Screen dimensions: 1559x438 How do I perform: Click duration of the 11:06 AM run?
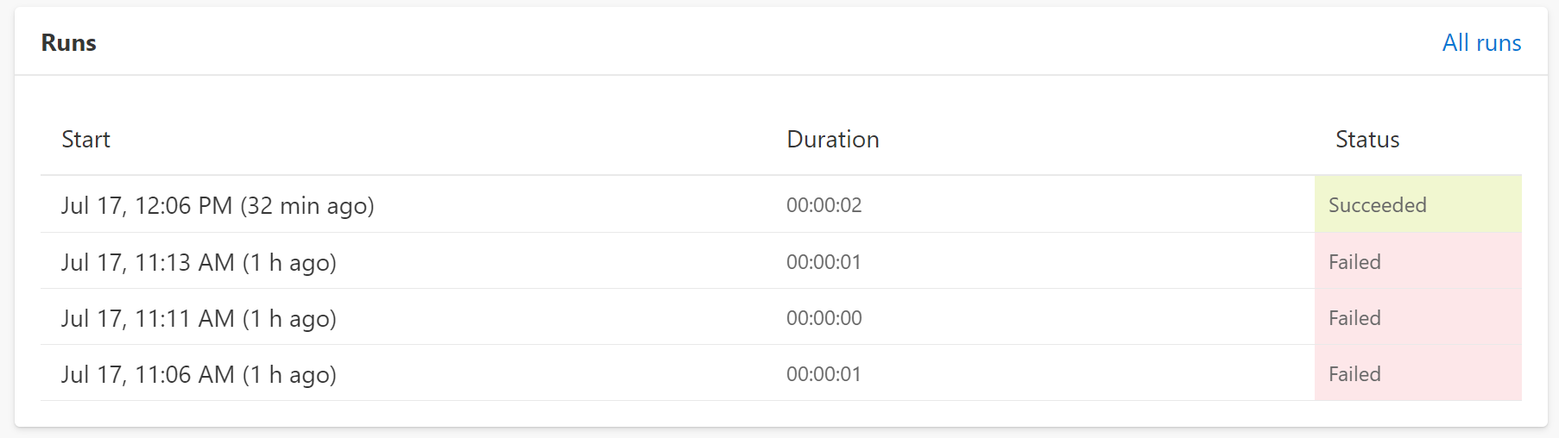[x=824, y=374]
